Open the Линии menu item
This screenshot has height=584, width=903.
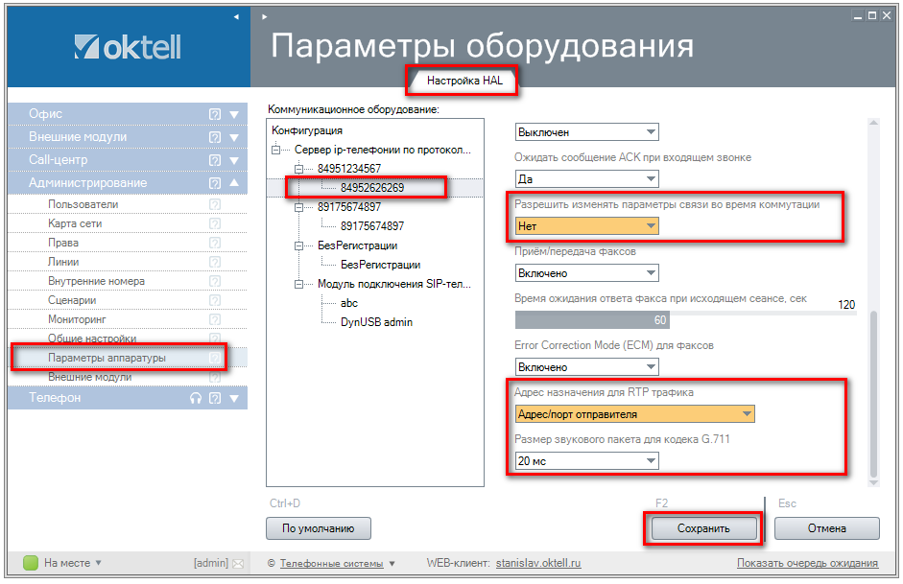point(63,262)
